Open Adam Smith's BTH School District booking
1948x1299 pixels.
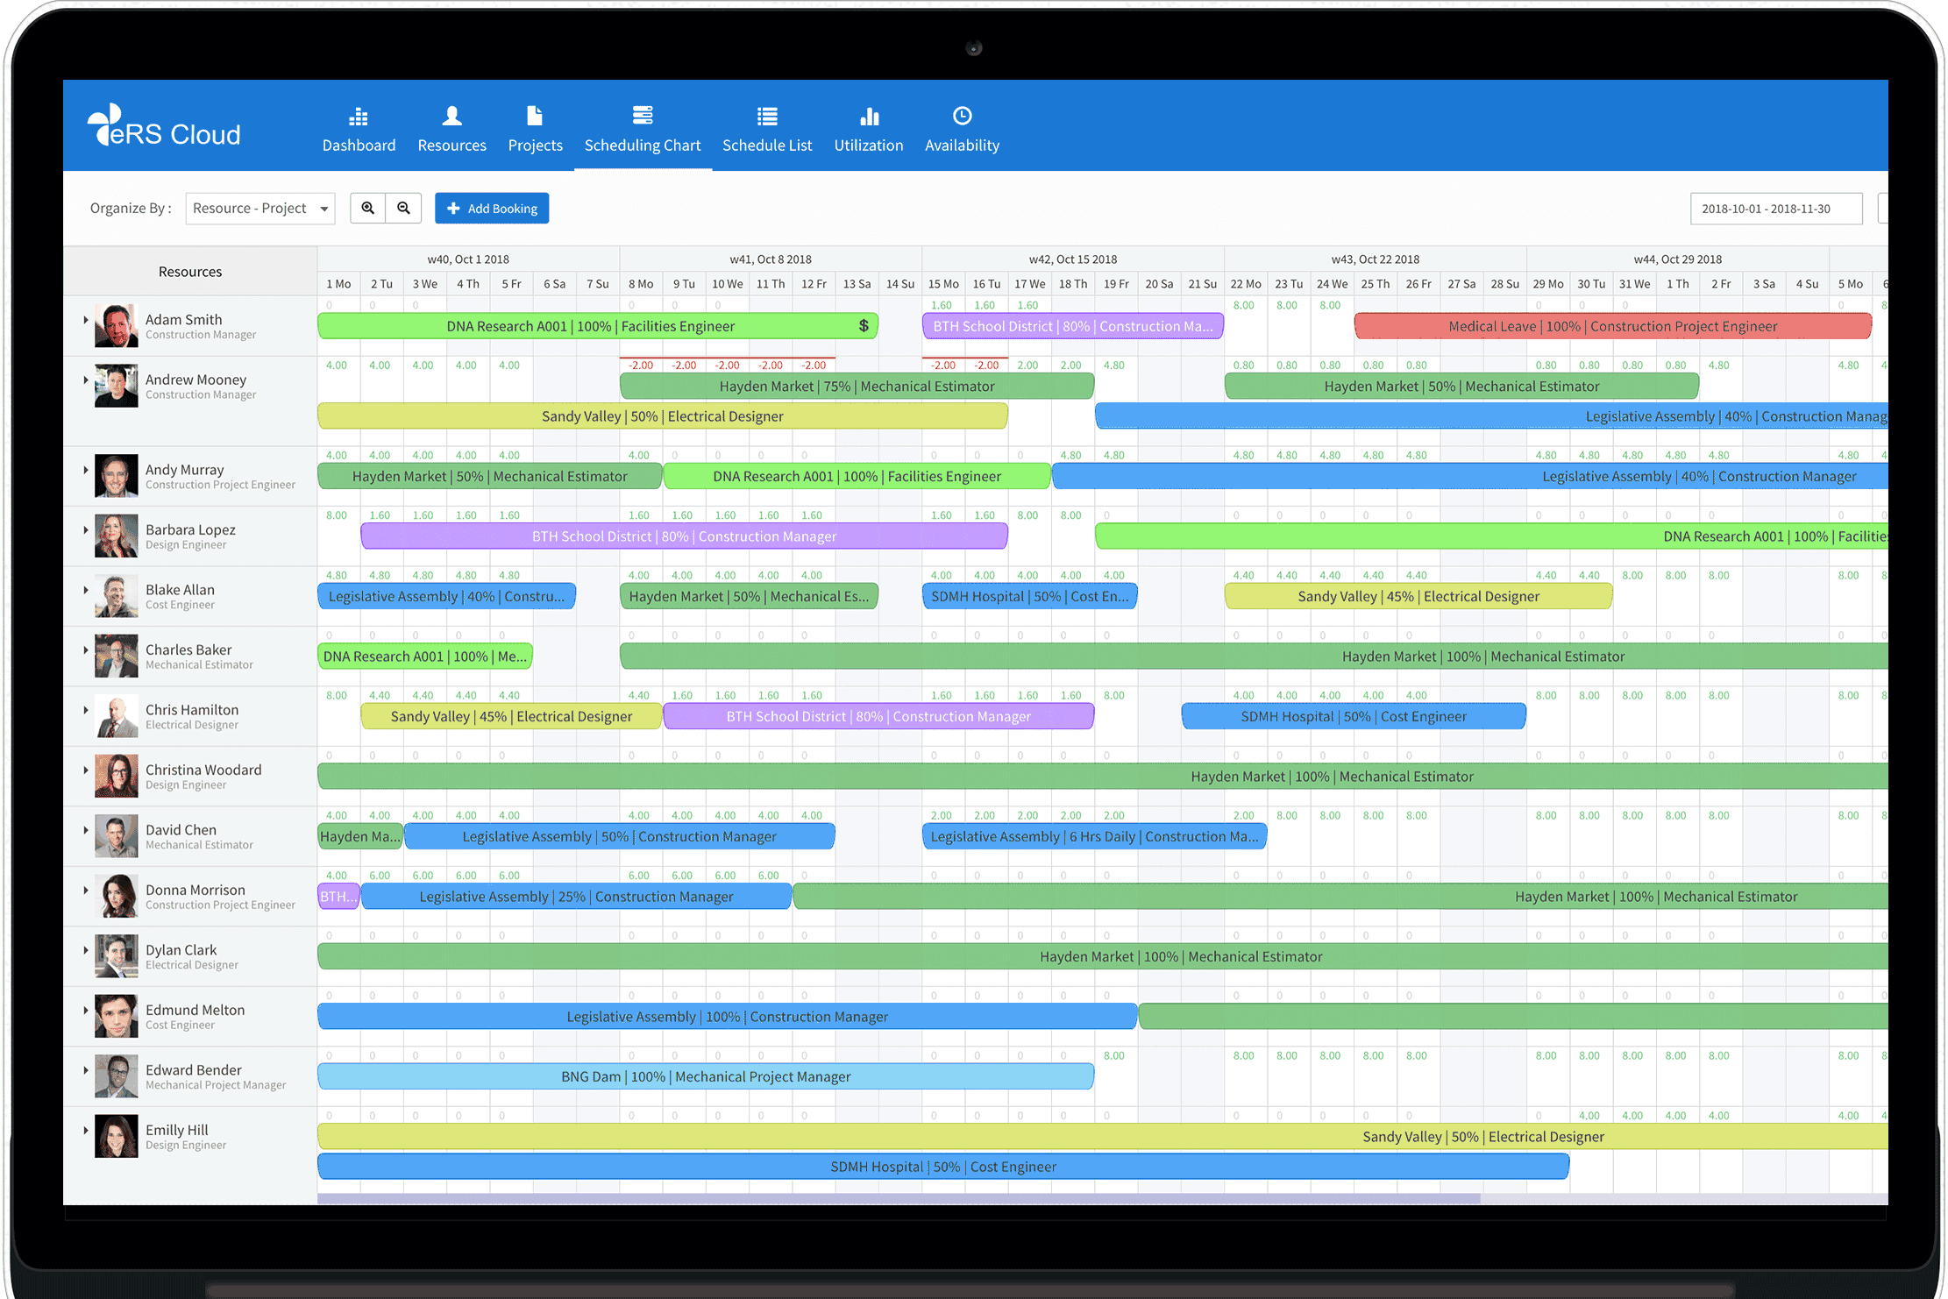pyautogui.click(x=1073, y=326)
